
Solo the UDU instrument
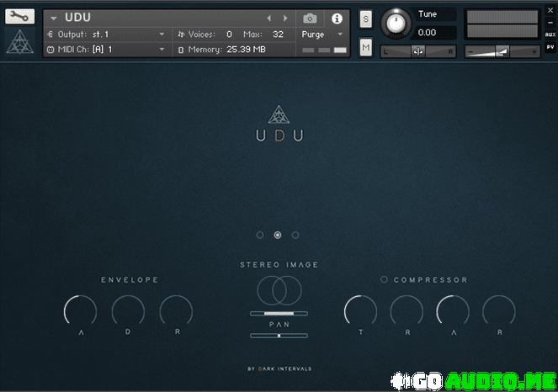point(365,20)
